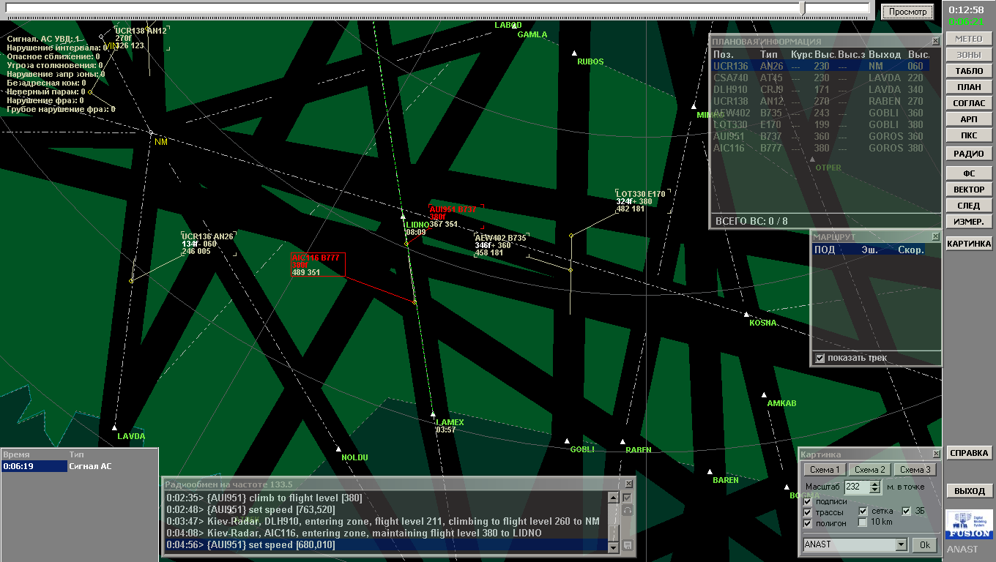This screenshot has width=996, height=562.
Task: Open the РАДИО panel
Action: 969,154
